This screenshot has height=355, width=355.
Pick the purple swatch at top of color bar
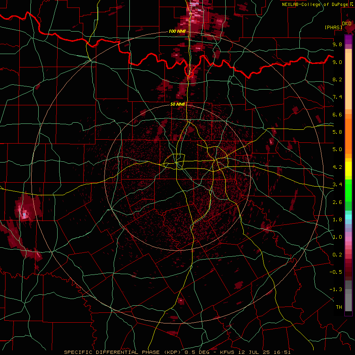pyautogui.click(x=348, y=39)
